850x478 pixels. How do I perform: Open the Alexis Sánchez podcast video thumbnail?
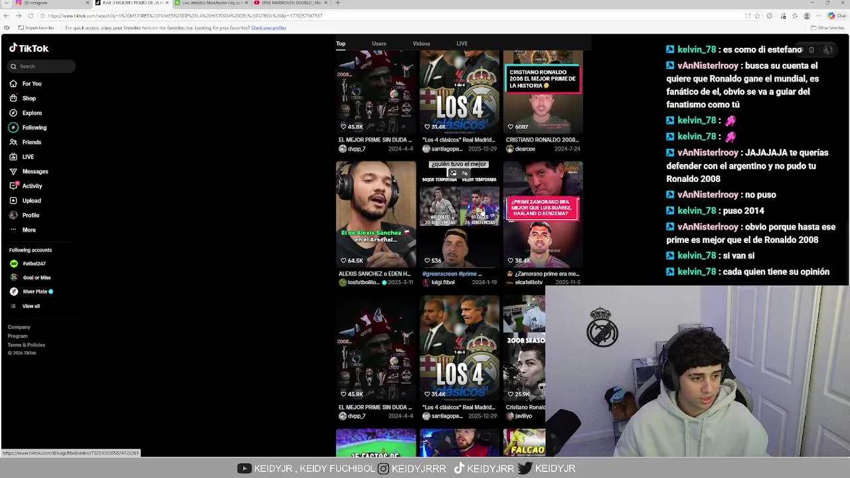(x=376, y=214)
